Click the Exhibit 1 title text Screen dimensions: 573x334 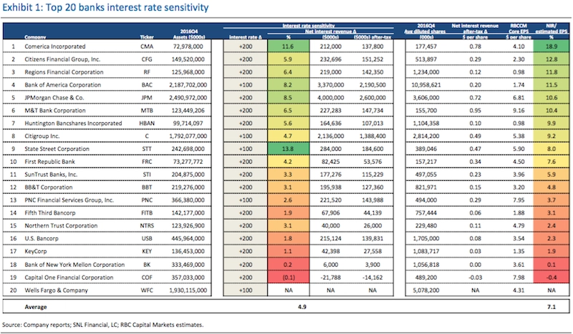(105, 8)
